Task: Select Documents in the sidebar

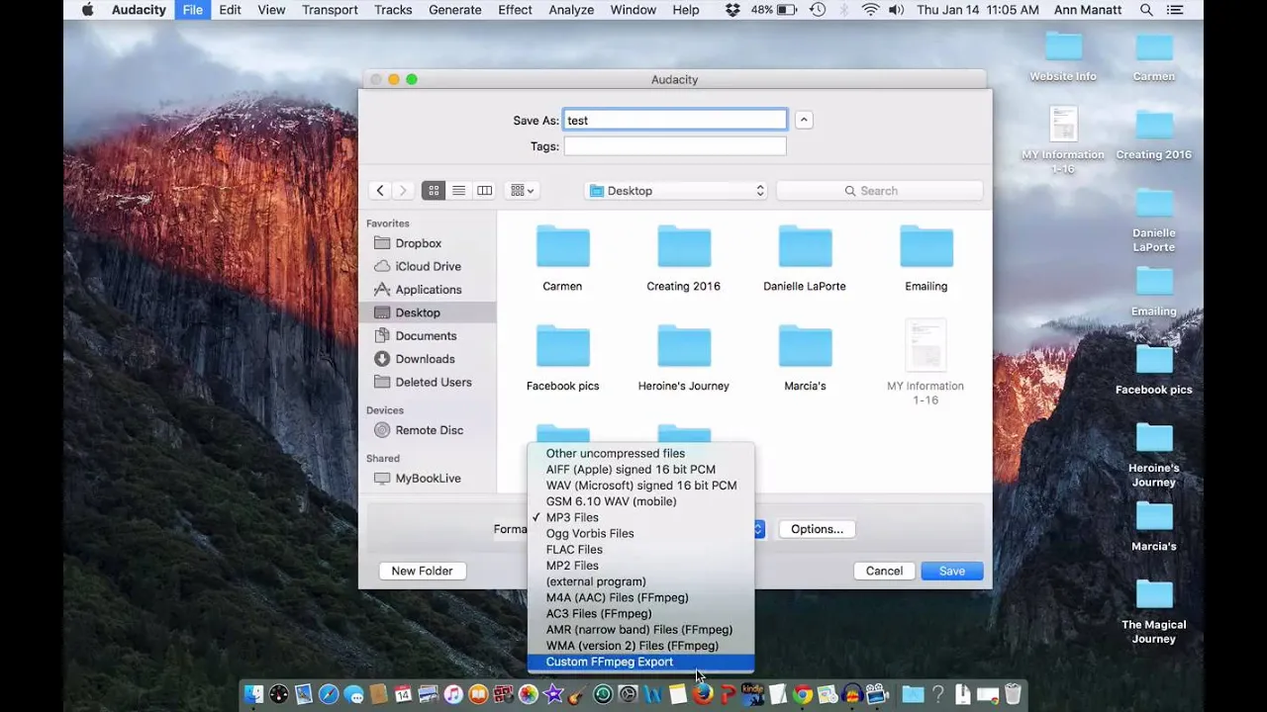Action: 428,335
